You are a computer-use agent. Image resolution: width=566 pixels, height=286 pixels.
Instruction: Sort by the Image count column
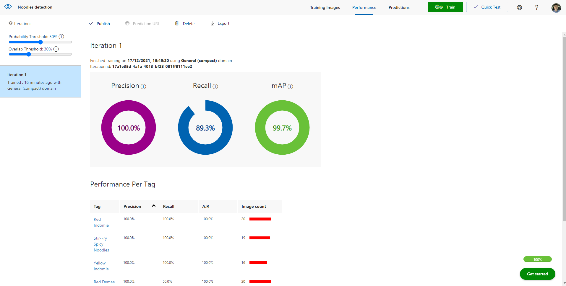click(x=254, y=206)
